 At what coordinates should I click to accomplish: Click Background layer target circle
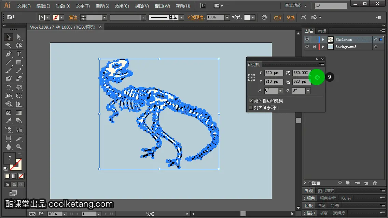376,47
